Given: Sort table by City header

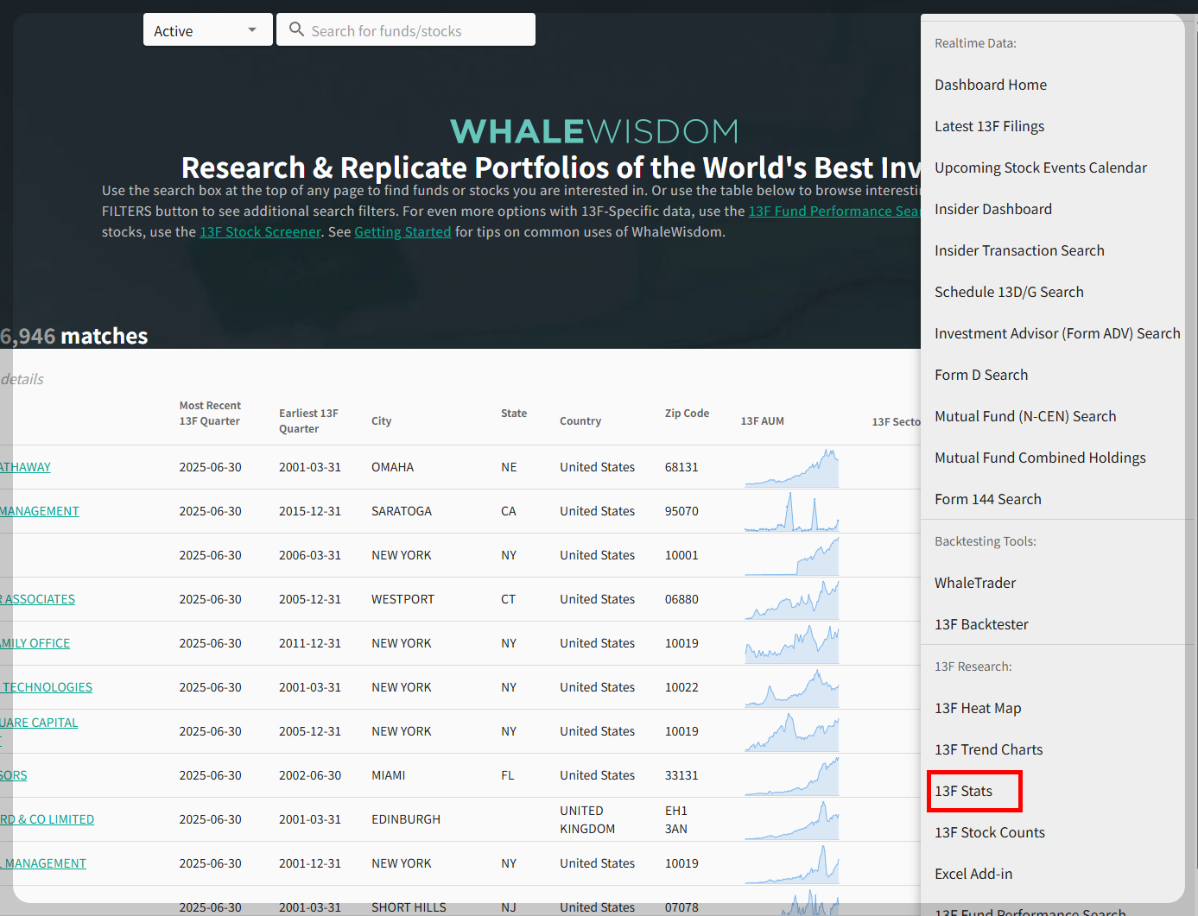Looking at the screenshot, I should (382, 421).
